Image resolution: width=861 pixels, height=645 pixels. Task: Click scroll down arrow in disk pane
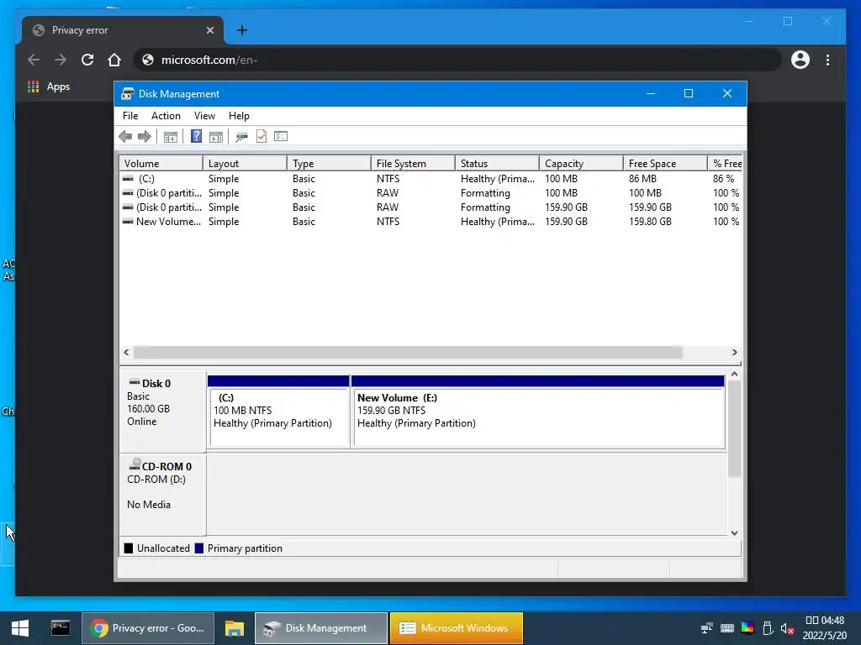pyautogui.click(x=734, y=532)
